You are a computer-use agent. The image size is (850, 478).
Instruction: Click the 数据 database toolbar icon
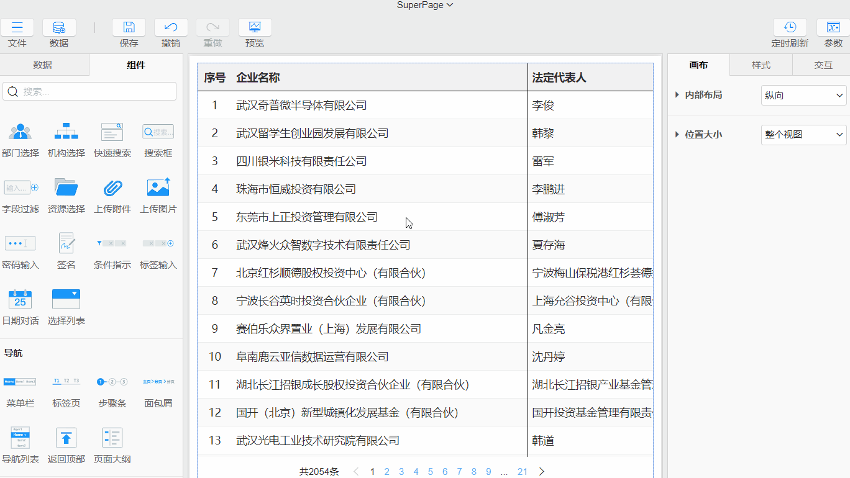[59, 27]
